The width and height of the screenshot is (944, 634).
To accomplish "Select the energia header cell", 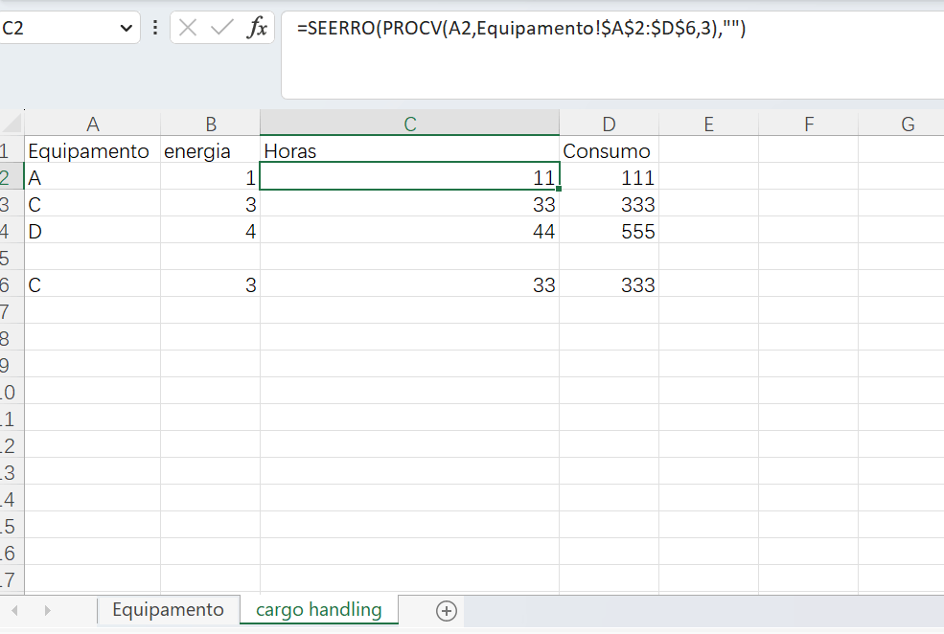I will point(210,150).
